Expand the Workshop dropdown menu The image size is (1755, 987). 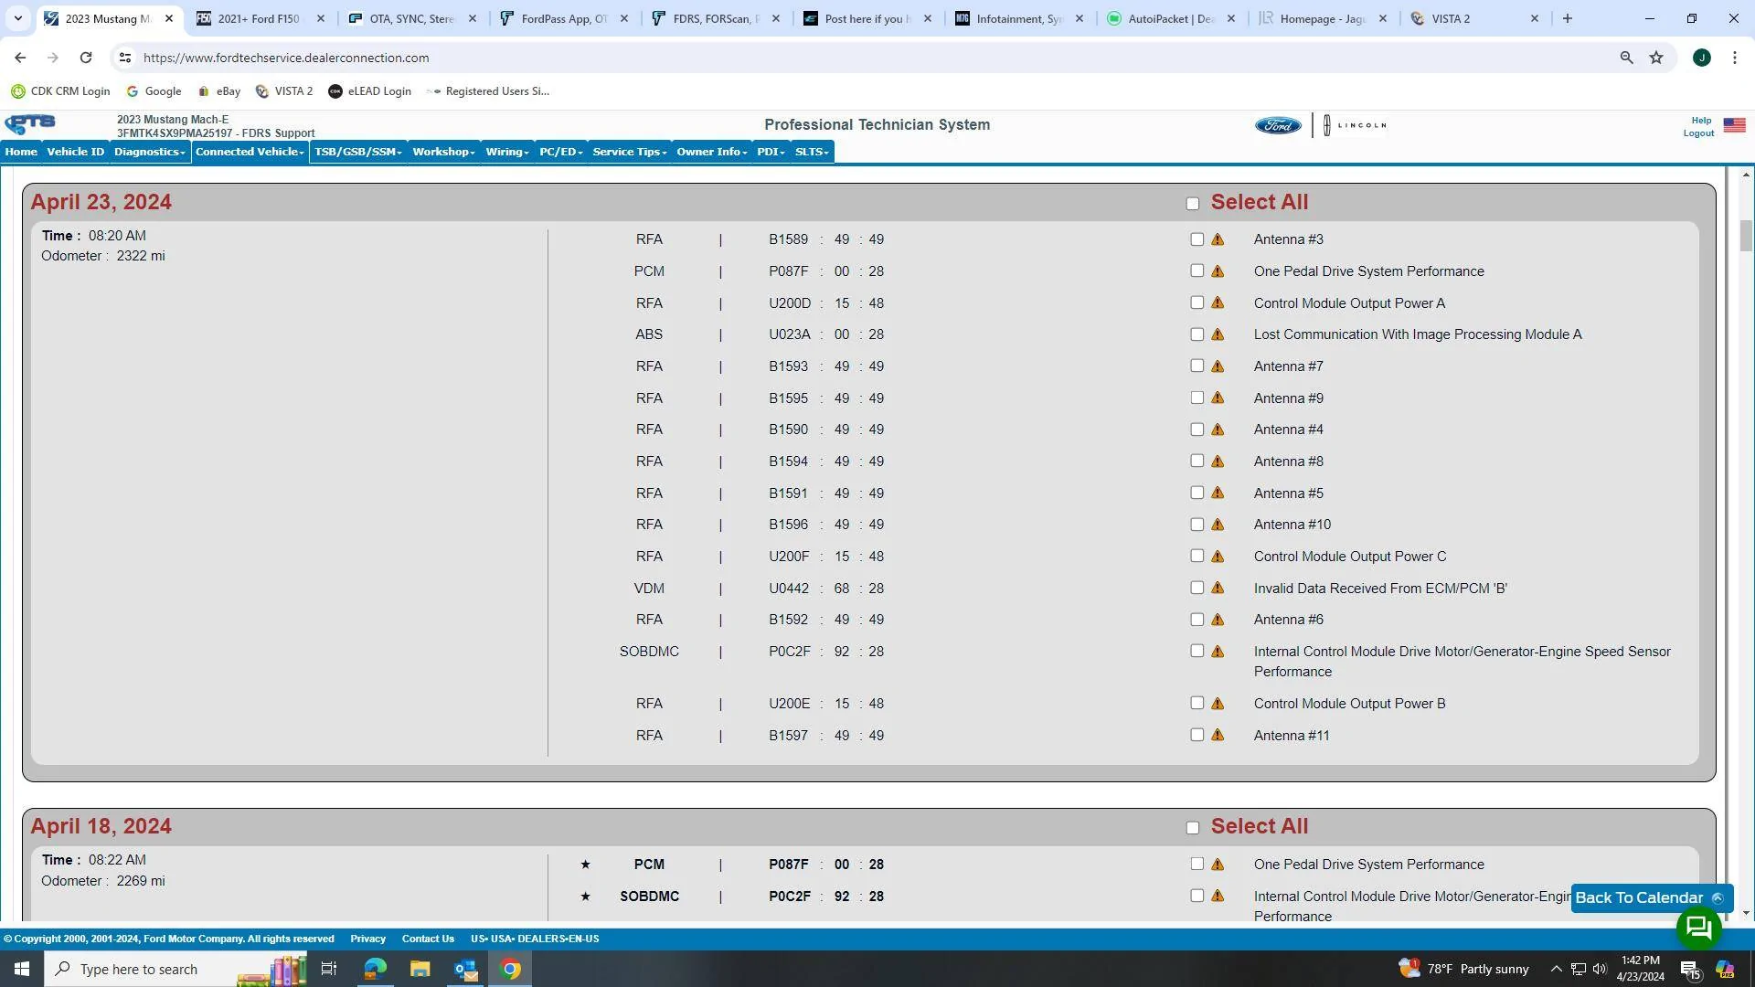click(x=443, y=152)
